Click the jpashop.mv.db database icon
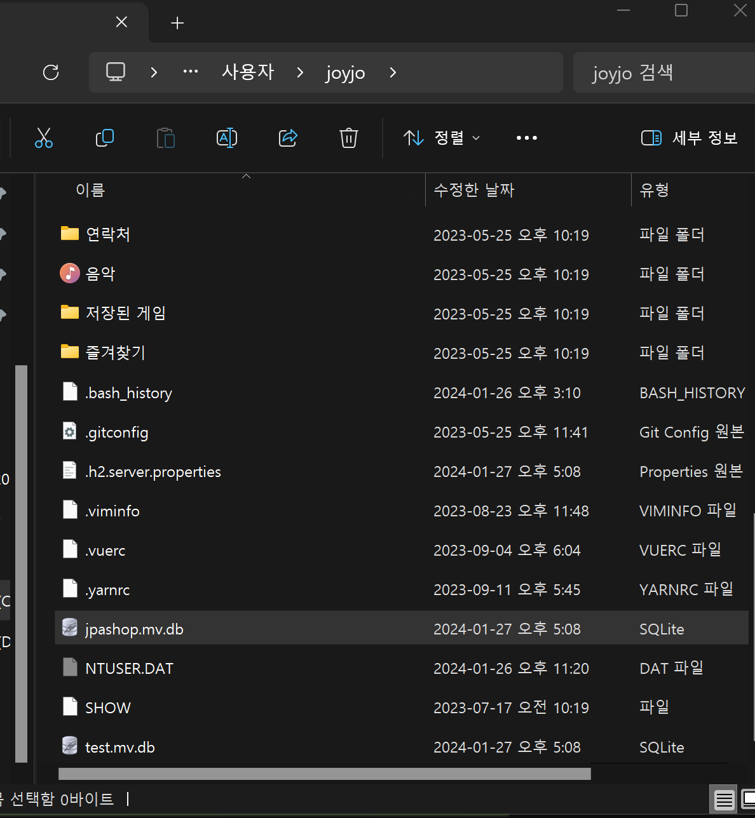 pyautogui.click(x=70, y=629)
